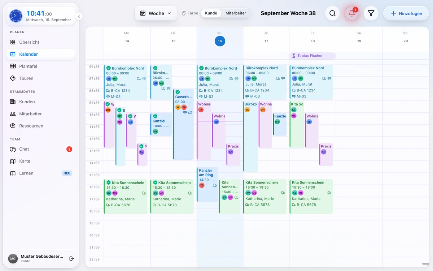Open the Woche view dropdown
The height and width of the screenshot is (271, 433).
pos(156,13)
